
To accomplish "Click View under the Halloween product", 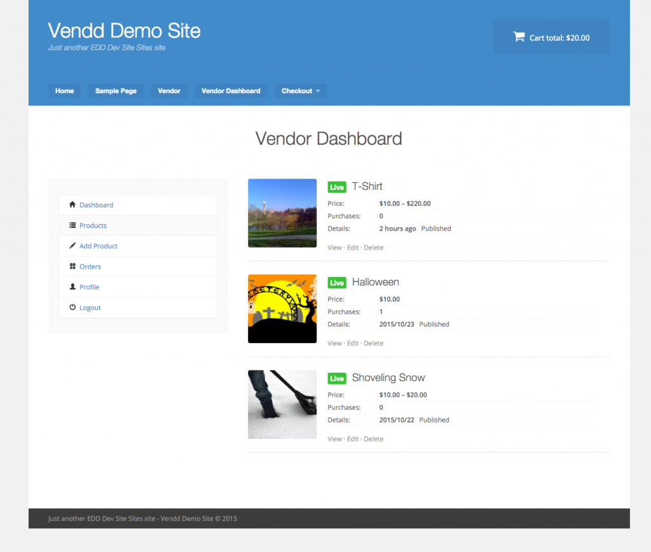I will click(334, 344).
